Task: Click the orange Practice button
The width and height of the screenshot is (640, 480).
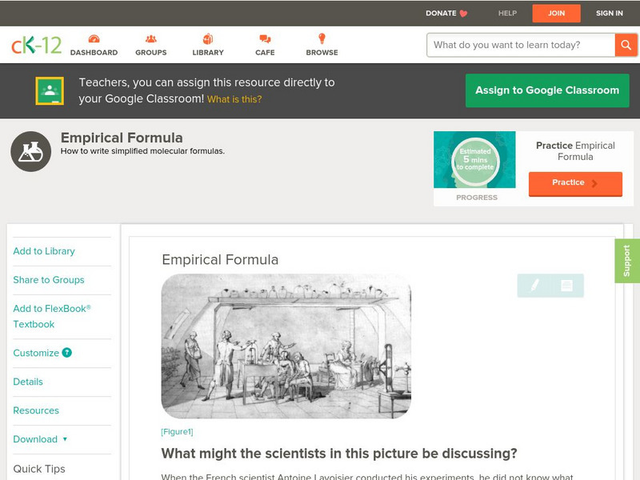Action: [575, 184]
